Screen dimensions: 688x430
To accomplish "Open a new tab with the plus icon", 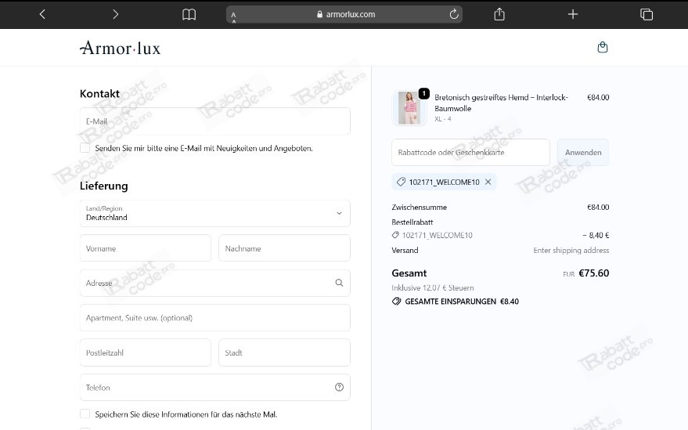I will (573, 15).
